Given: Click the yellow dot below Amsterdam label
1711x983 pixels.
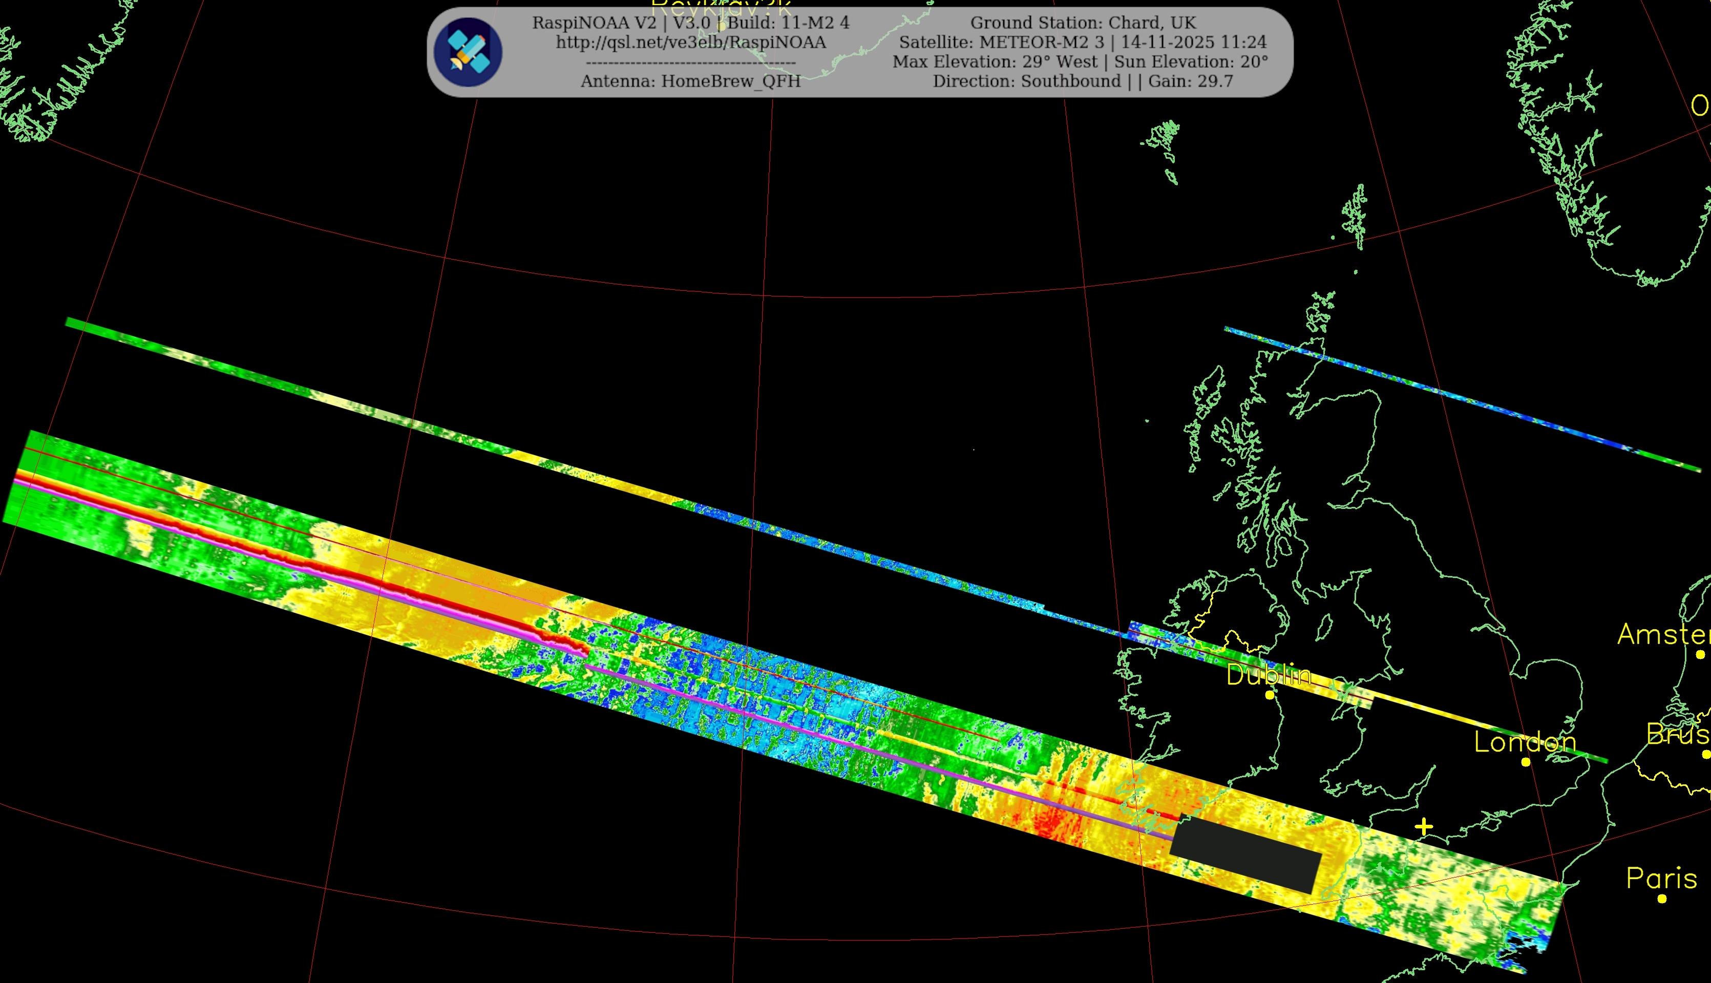Looking at the screenshot, I should tap(1700, 654).
